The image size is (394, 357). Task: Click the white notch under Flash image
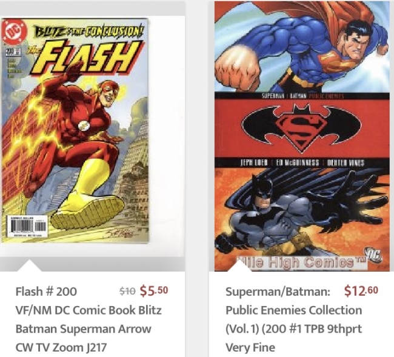(30, 266)
